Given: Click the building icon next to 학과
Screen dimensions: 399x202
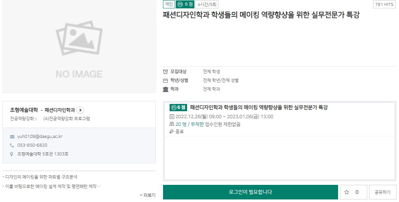Looking at the screenshot, I should 166,89.
